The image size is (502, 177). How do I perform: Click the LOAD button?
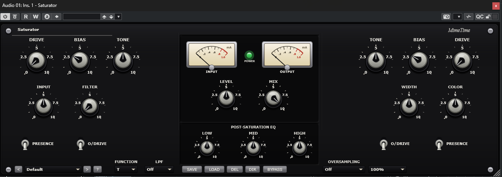(214, 169)
